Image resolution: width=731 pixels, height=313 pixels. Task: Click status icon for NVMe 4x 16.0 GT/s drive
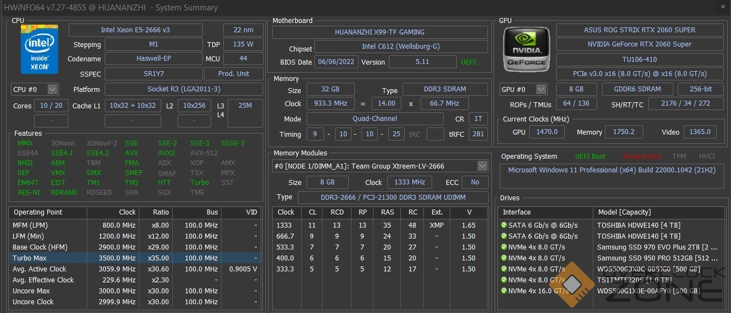[x=503, y=291]
